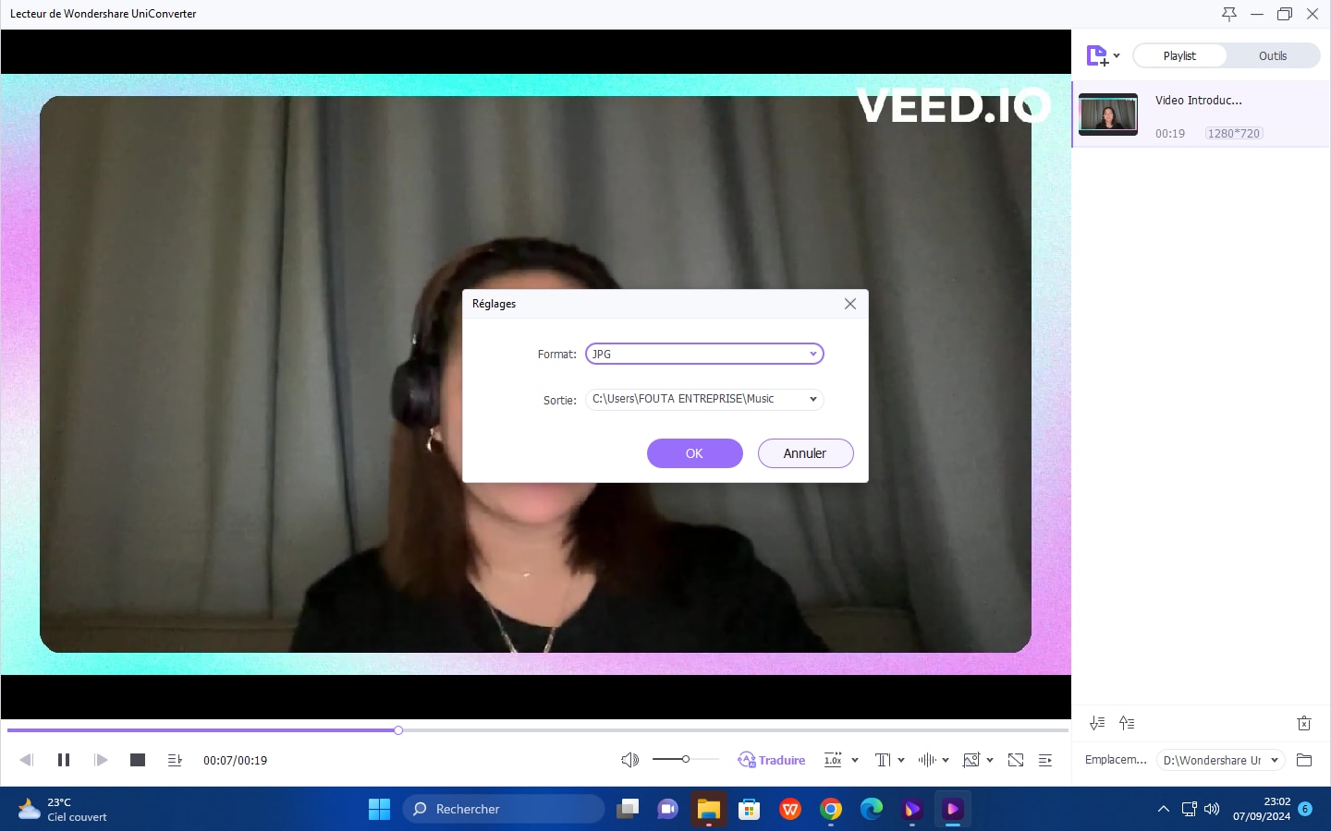
Task: Open WPS Office from taskbar
Action: [790, 809]
